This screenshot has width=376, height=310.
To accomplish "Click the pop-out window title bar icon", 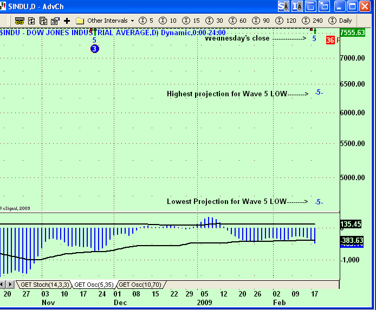I will click(x=324, y=6).
